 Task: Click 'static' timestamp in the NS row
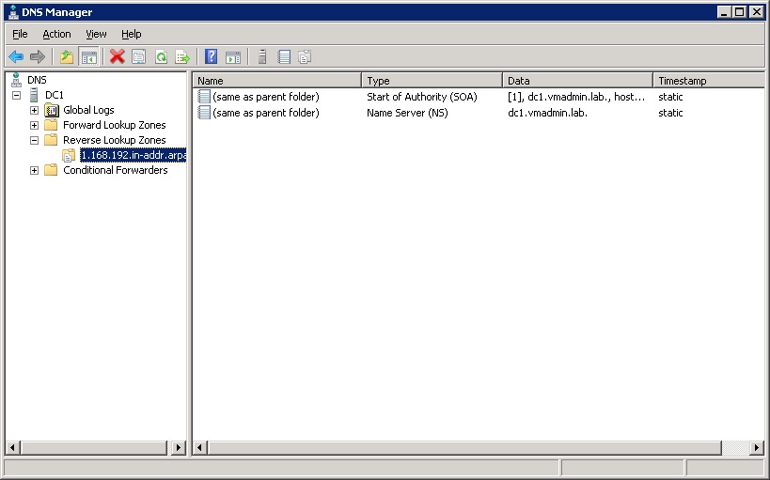(x=670, y=113)
